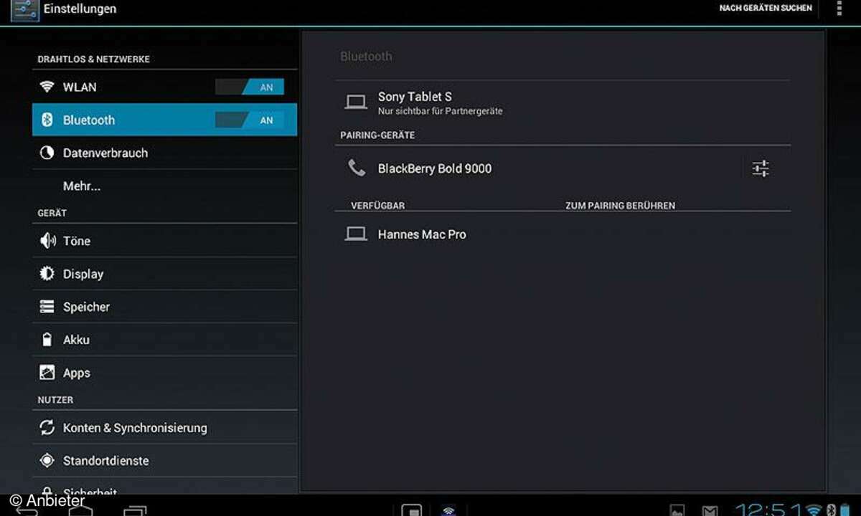
Task: Open the Speicher settings entry
Action: point(164,307)
